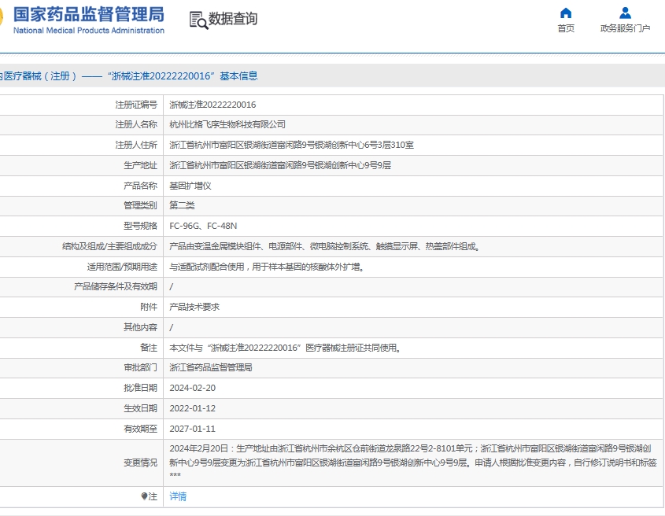Screen dimensions: 665x516
Task: Click expiry date 2027-01-11
Action: [193, 429]
